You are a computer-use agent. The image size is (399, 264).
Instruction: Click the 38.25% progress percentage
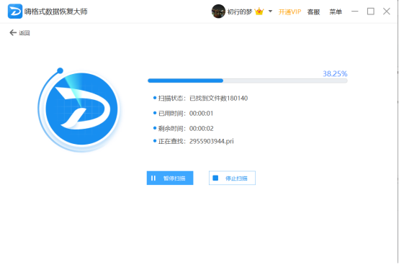point(335,73)
